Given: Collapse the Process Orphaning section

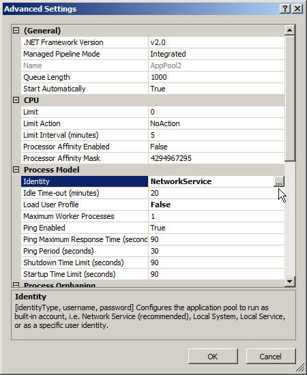Looking at the screenshot, I should pos(16,284).
